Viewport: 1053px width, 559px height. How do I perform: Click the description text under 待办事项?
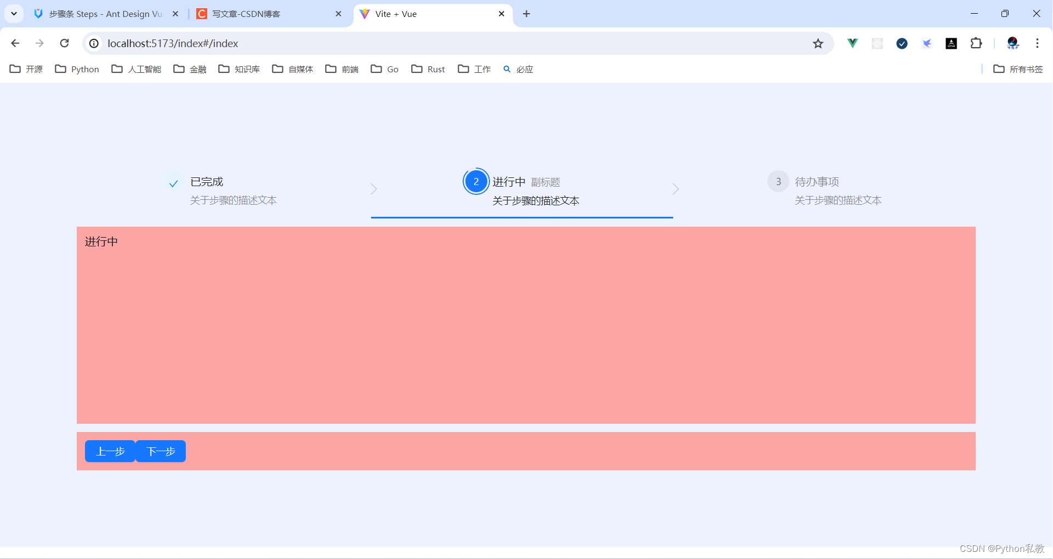pos(838,200)
